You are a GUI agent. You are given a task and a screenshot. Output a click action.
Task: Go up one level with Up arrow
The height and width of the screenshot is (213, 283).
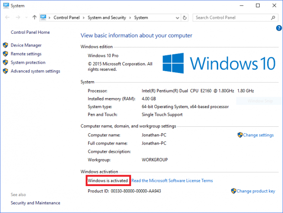pyautogui.click(x=35, y=18)
